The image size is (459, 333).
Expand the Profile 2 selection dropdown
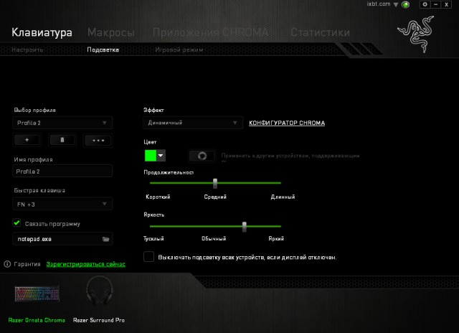coord(62,123)
